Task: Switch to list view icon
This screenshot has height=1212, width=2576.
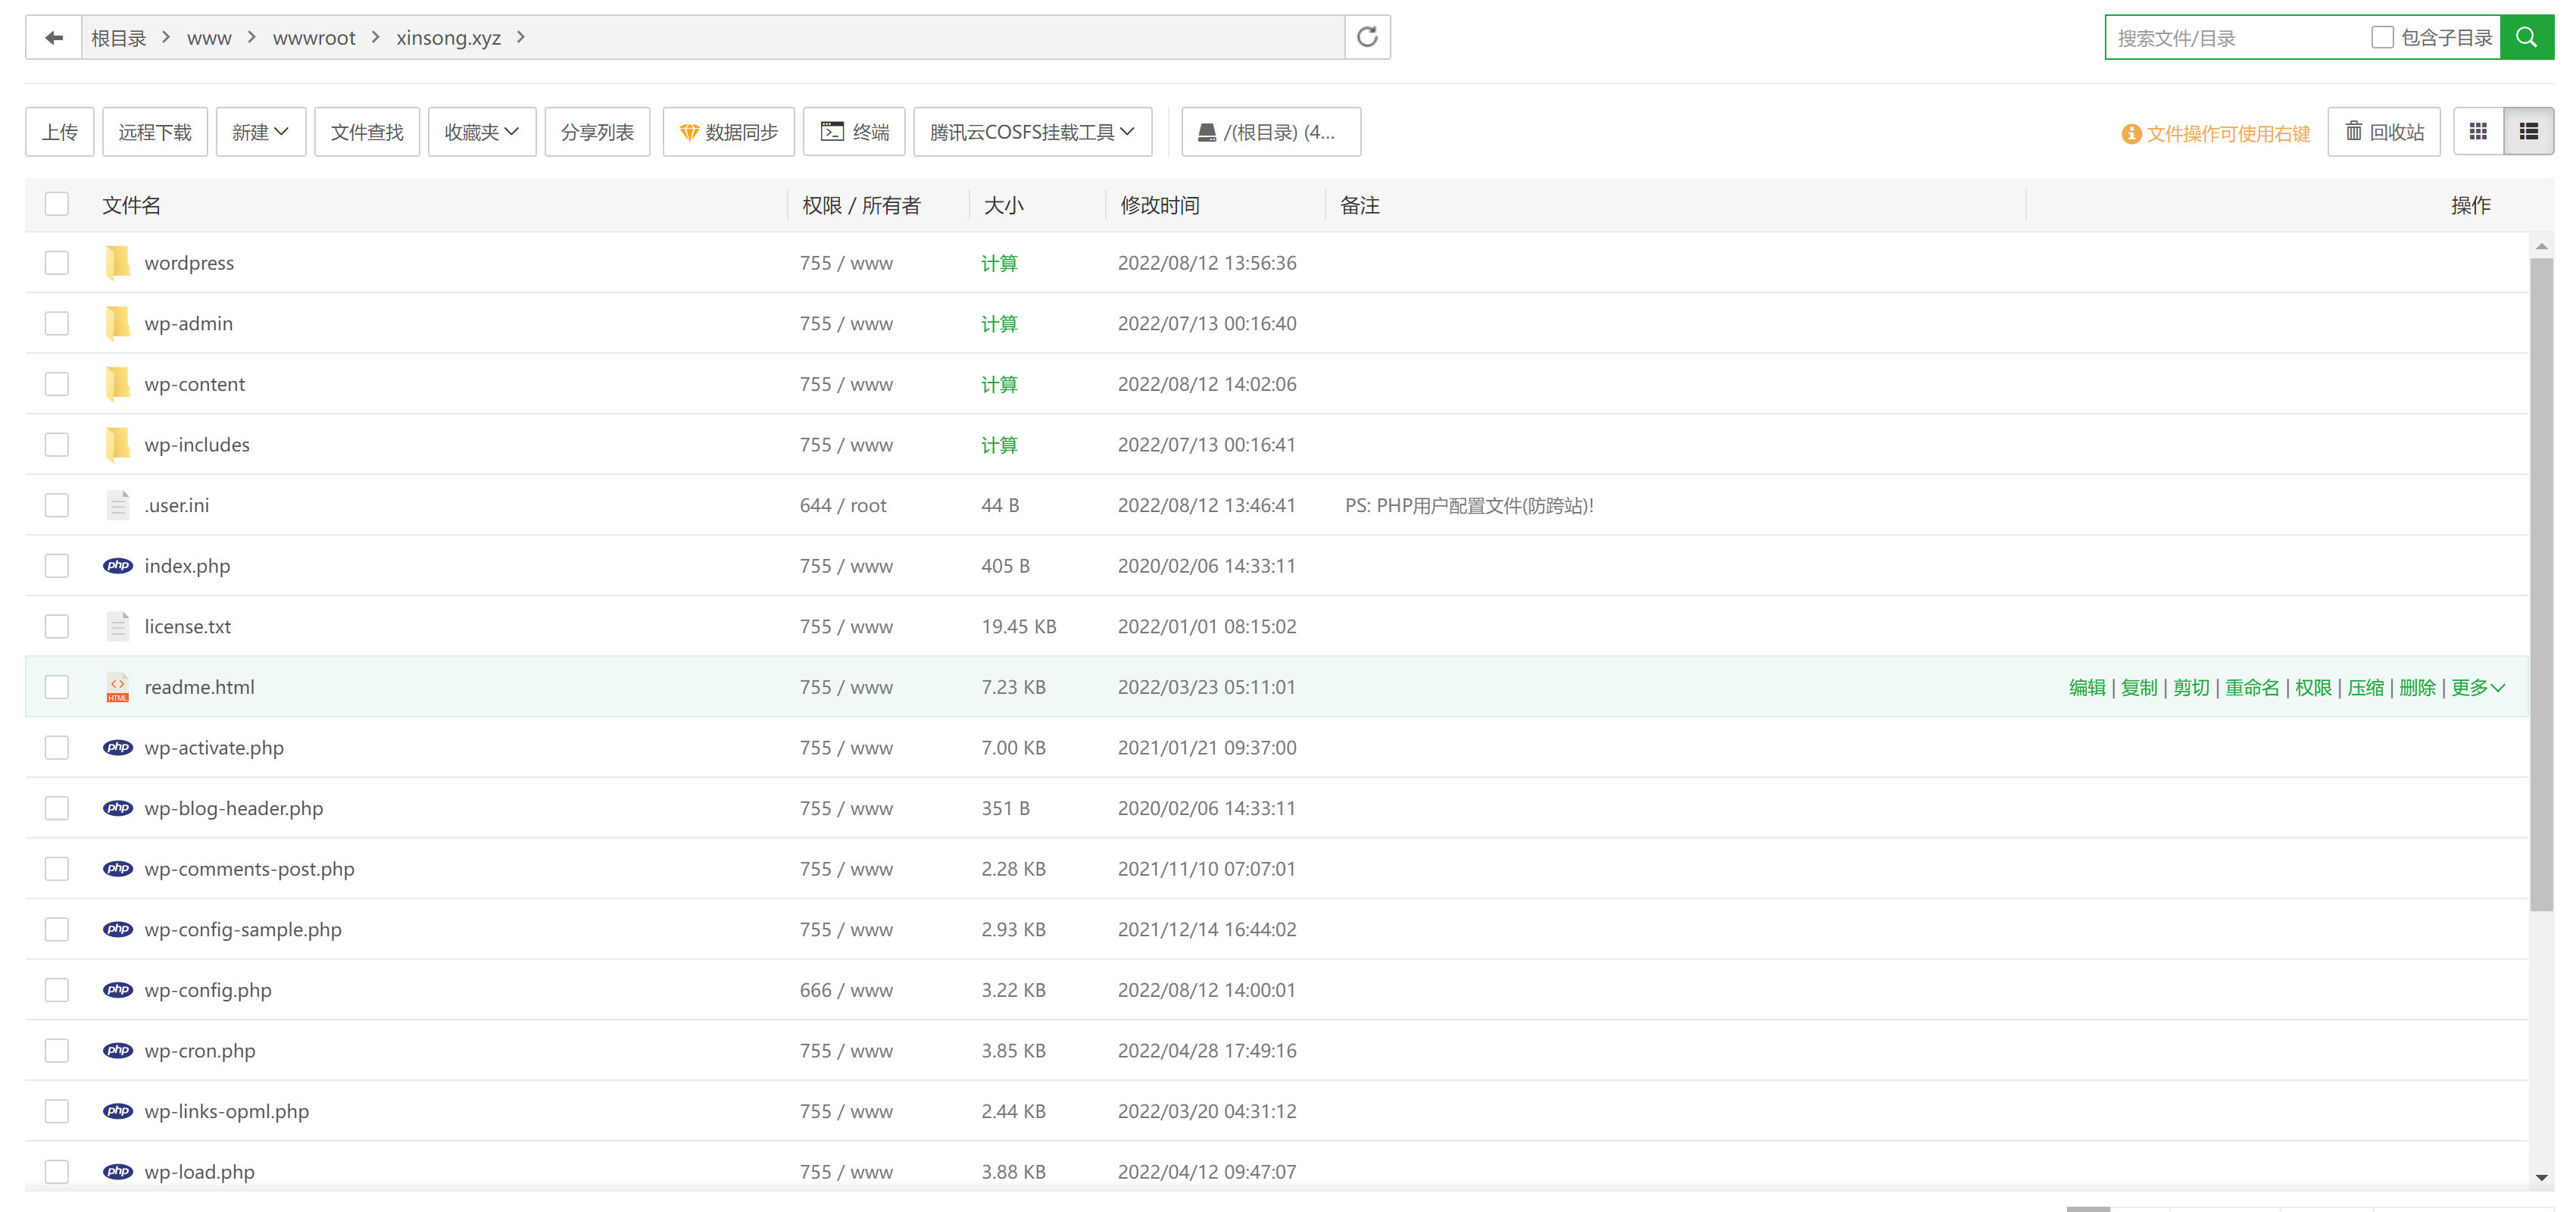Action: point(2528,132)
